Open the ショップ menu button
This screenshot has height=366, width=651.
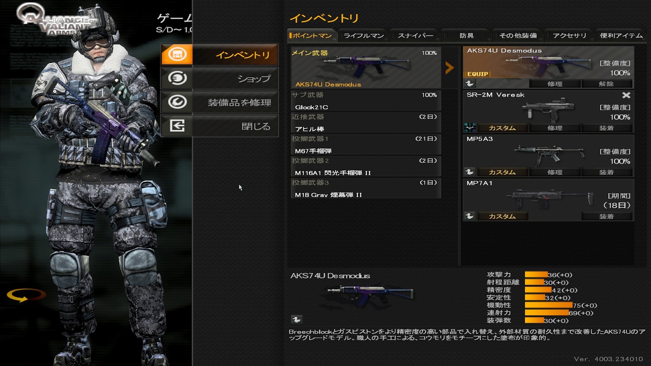pyautogui.click(x=220, y=78)
